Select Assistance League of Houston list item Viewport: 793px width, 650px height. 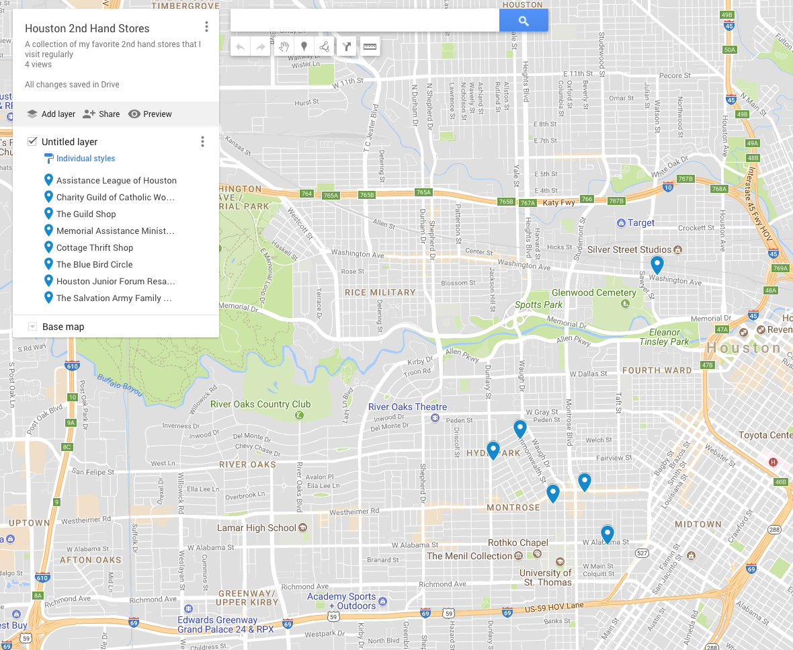click(116, 181)
